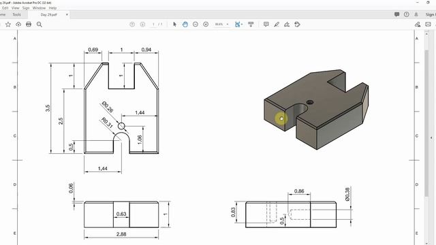Click the 3D isometric part rendering
Viewport: 436px width, 245px height.
[316, 109]
